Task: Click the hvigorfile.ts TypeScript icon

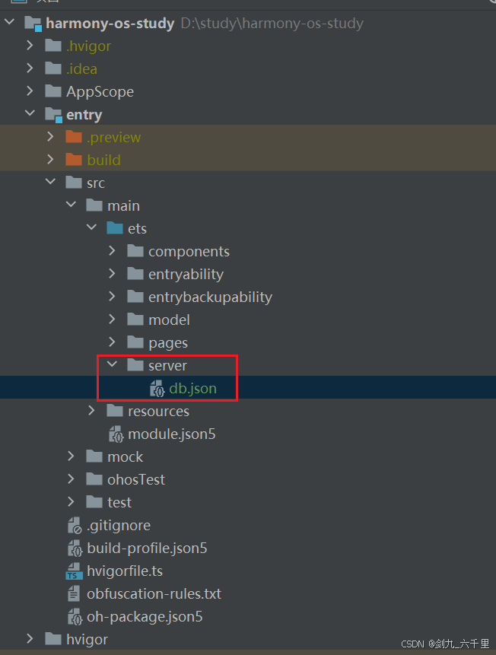Action: pyautogui.click(x=74, y=571)
